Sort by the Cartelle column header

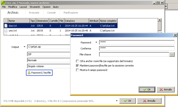coord(54,21)
